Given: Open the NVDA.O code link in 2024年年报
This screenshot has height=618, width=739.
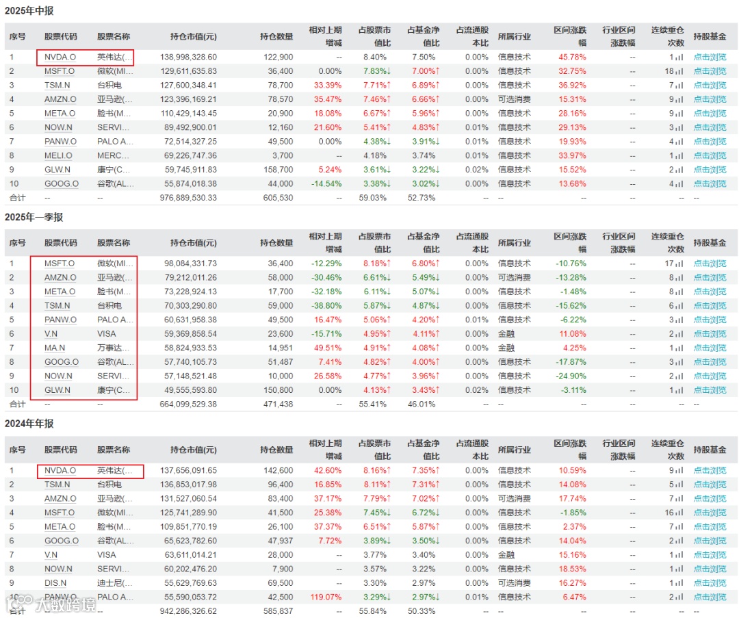Looking at the screenshot, I should pyautogui.click(x=60, y=470).
